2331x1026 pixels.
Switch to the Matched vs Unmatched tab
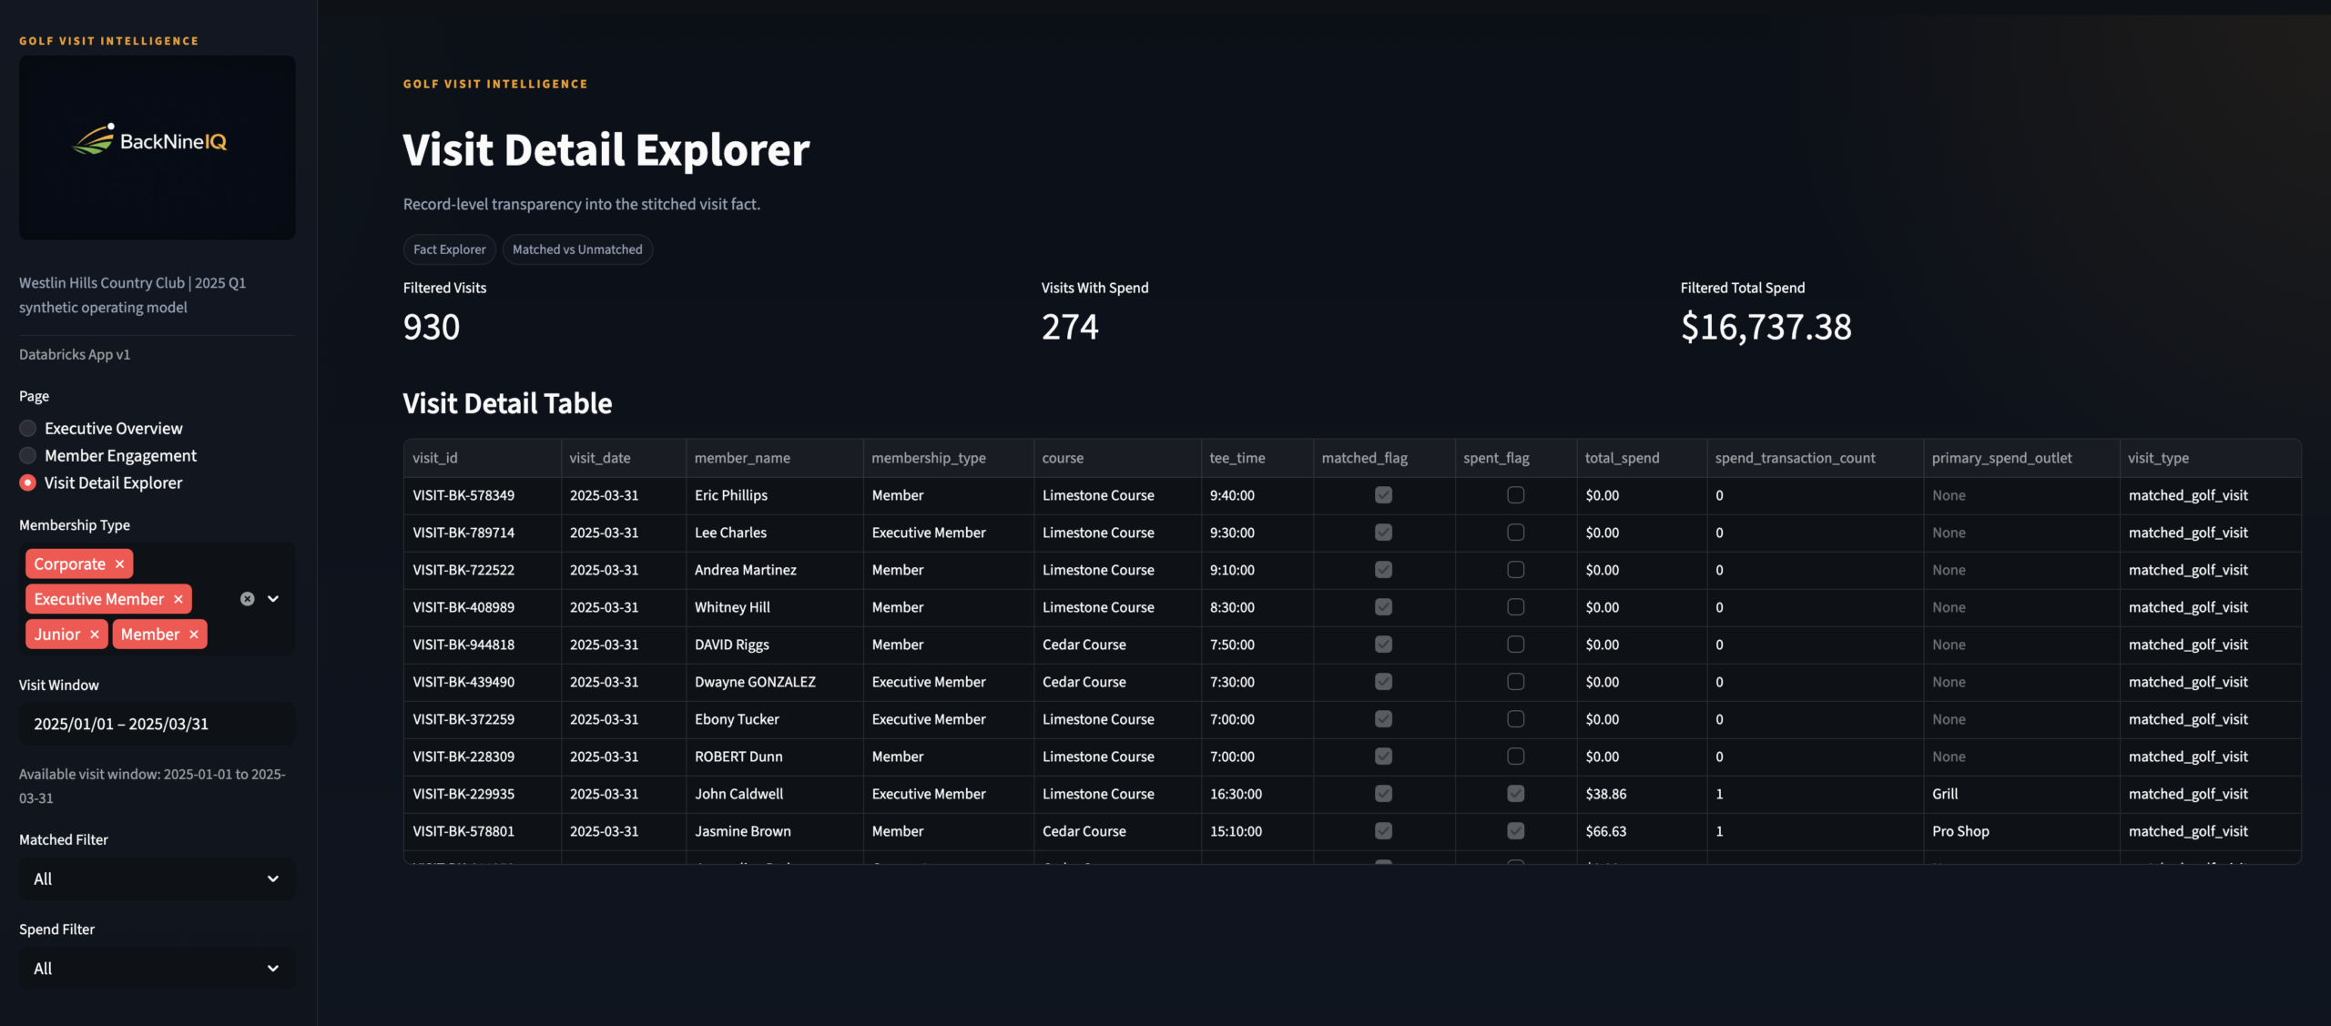click(x=577, y=249)
